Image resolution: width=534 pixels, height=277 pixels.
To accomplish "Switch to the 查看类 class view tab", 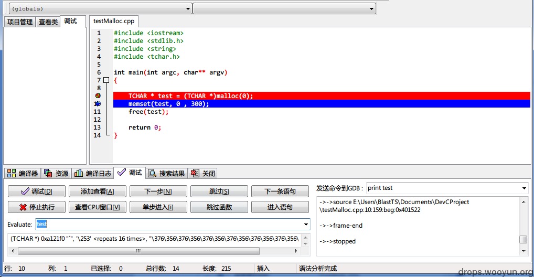I will tap(48, 22).
